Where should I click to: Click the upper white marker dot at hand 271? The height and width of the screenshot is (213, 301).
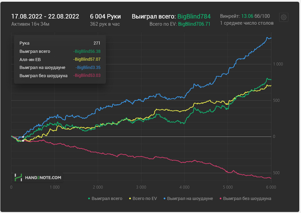(23, 137)
